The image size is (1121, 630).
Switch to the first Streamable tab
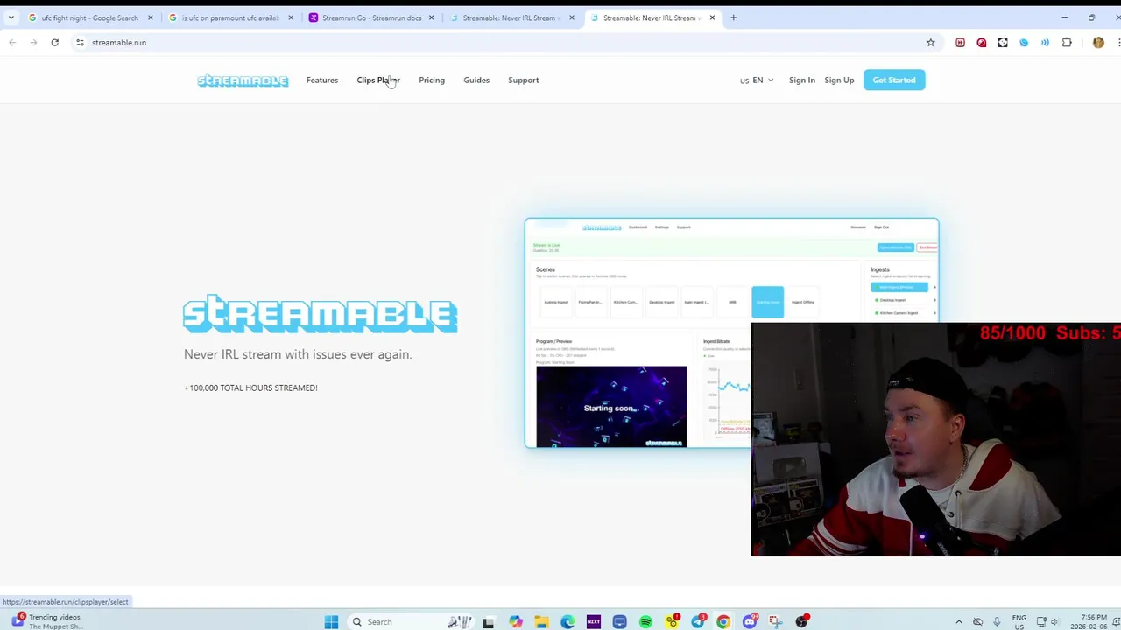[x=511, y=17]
